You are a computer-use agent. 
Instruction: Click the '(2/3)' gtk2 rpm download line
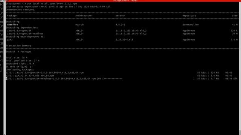pos(30,76)
